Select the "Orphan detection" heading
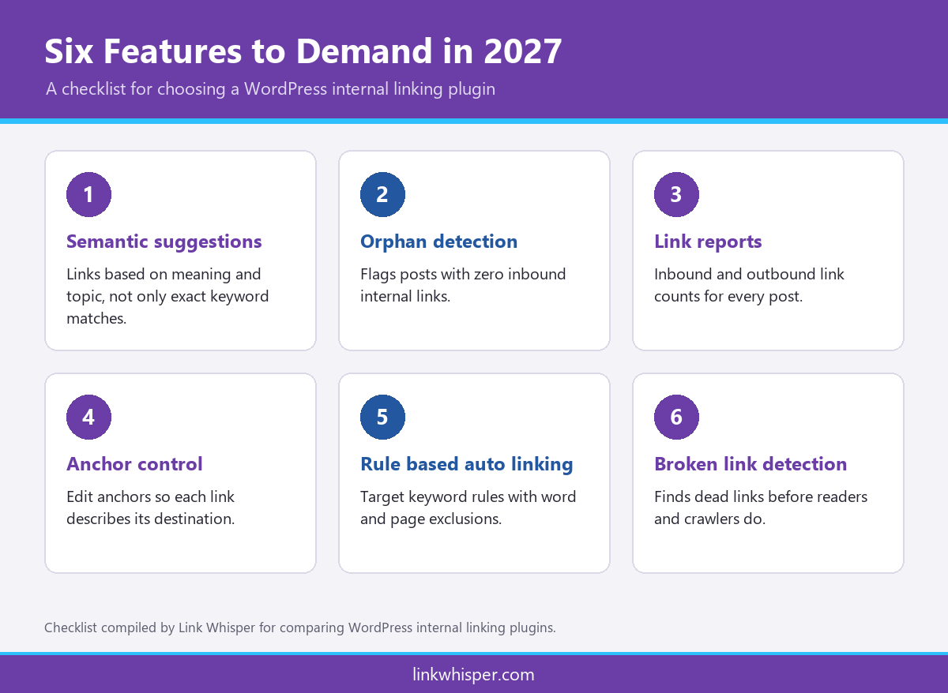The height and width of the screenshot is (693, 948). point(439,242)
